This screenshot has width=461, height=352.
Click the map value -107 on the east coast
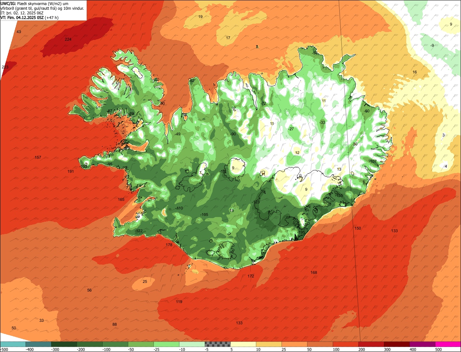click(x=372, y=161)
